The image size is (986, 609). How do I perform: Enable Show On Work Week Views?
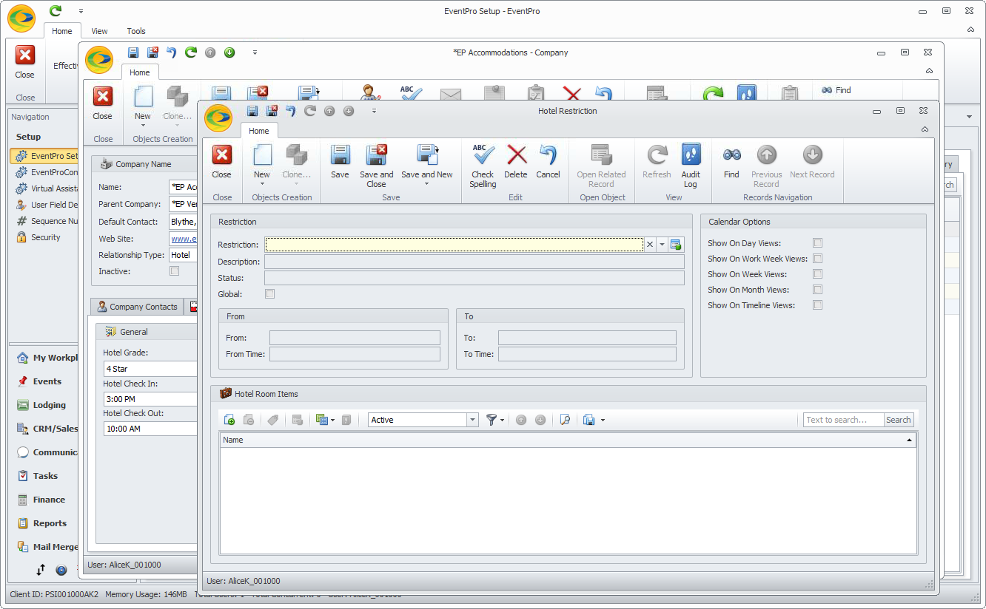(x=818, y=259)
